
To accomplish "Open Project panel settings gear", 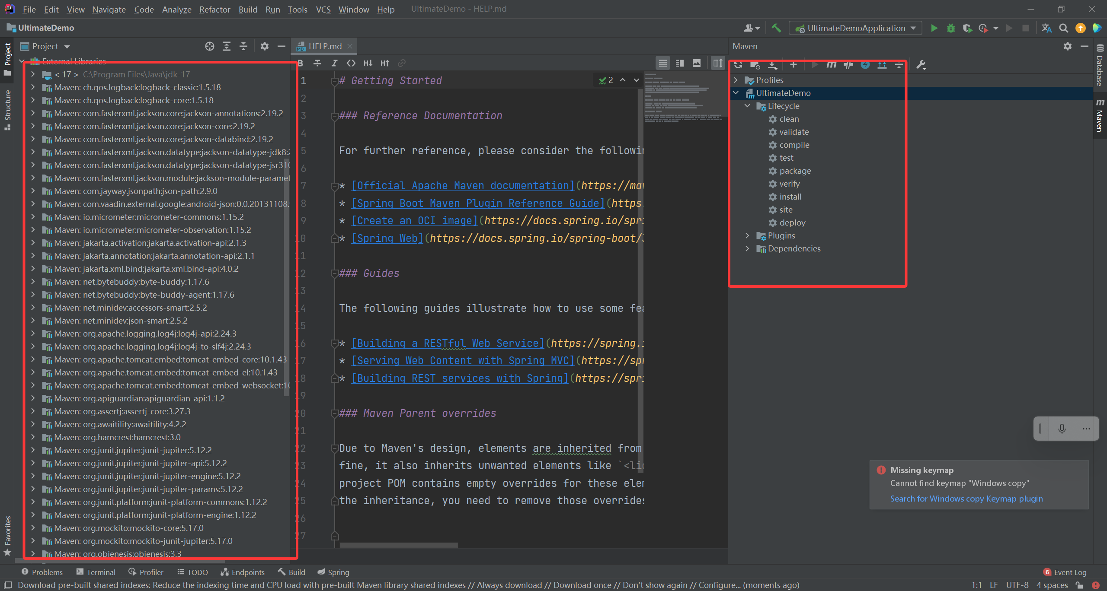I will [265, 46].
